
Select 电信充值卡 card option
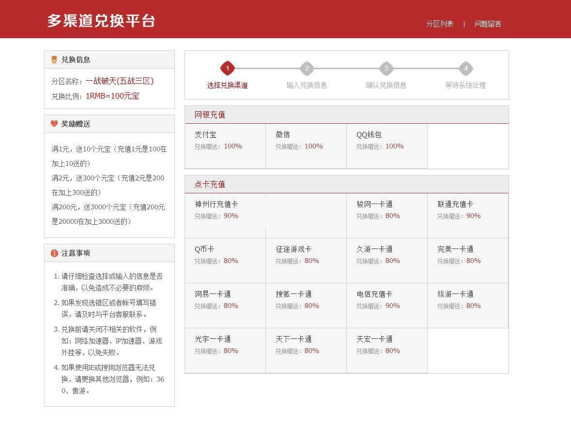(387, 306)
